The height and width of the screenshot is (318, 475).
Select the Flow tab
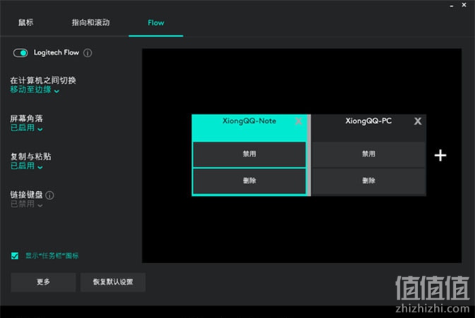(x=156, y=23)
